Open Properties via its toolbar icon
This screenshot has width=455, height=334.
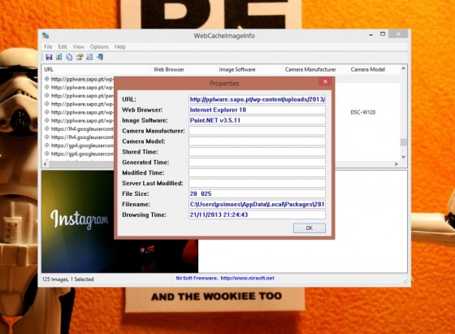[x=80, y=57]
